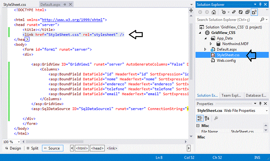Image resolution: width=270 pixels, height=161 pixels.
Task: Click the Search Solution Explorer field
Action: coord(227,20)
